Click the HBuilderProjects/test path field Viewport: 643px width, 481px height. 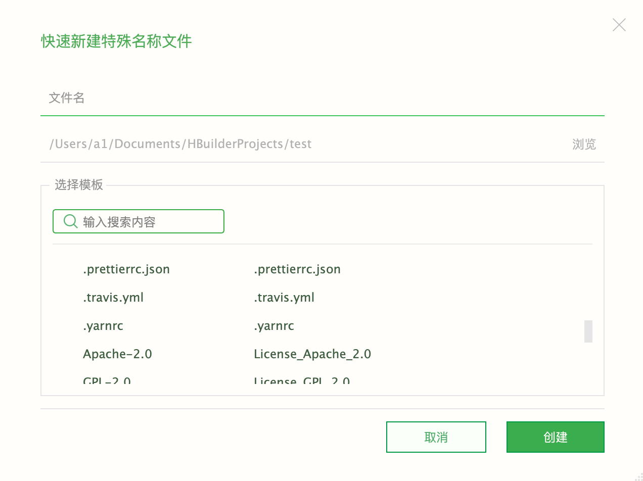click(x=303, y=144)
